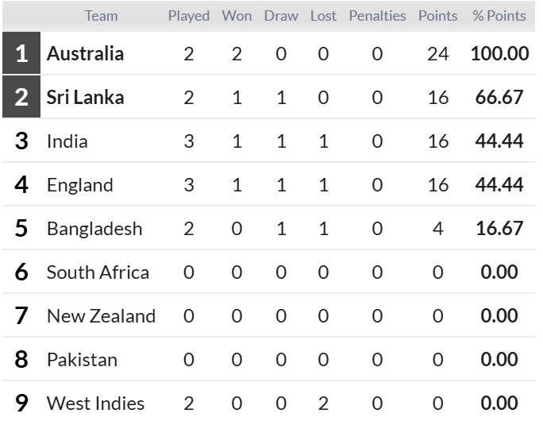Select the Played column header

(x=189, y=16)
